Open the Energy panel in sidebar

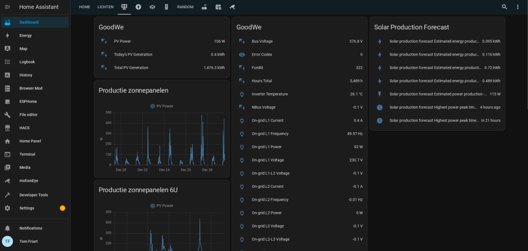click(x=25, y=35)
